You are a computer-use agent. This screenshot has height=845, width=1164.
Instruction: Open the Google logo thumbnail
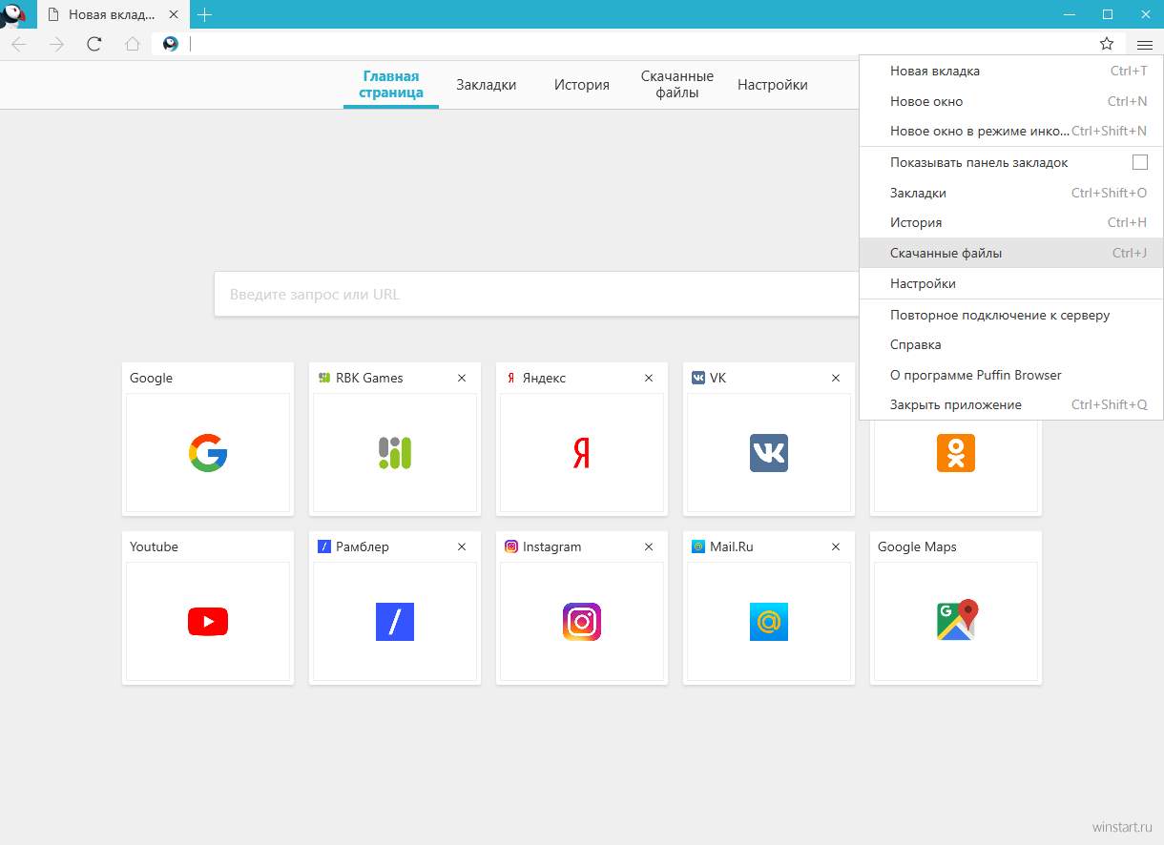208,452
